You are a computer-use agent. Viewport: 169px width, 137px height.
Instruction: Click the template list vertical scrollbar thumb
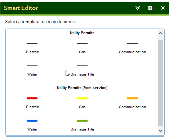click(x=160, y=83)
